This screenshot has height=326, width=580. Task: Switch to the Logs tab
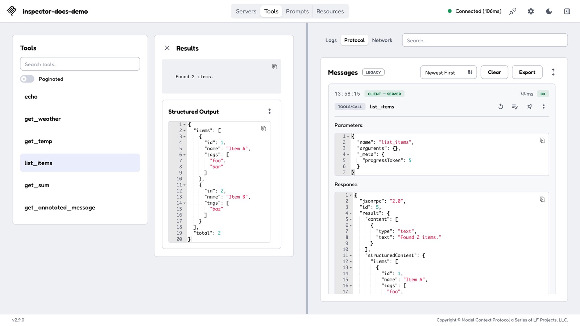[x=331, y=40]
